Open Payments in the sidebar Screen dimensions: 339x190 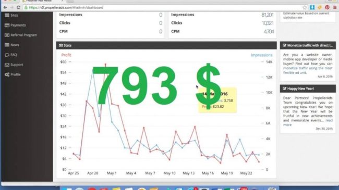tap(15, 25)
